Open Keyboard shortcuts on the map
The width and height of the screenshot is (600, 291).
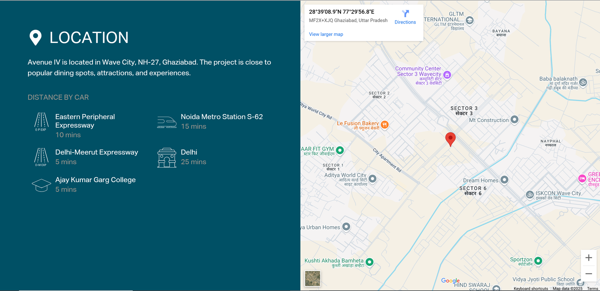coord(531,288)
